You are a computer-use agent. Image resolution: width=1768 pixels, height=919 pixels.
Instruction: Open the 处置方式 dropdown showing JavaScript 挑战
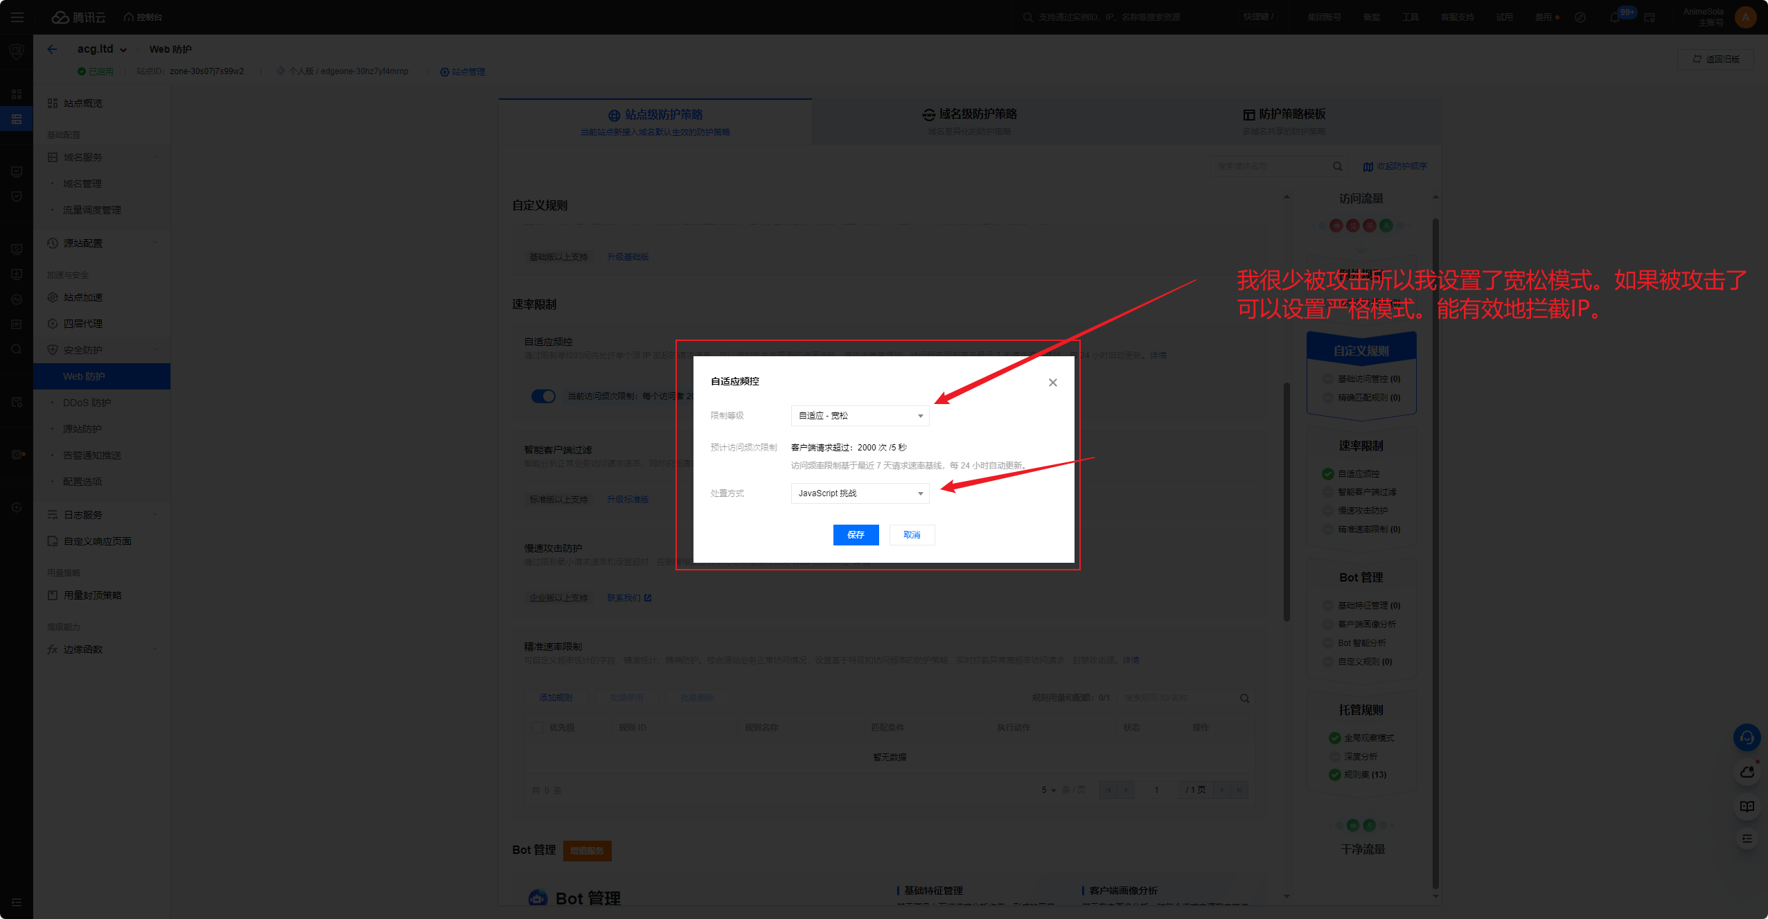click(860, 493)
